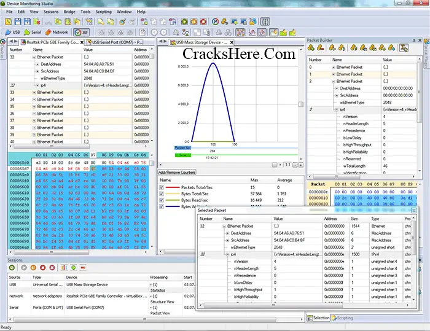Select the Selection tab at the bottom
The width and height of the screenshot is (430, 331).
pyautogui.click(x=318, y=318)
